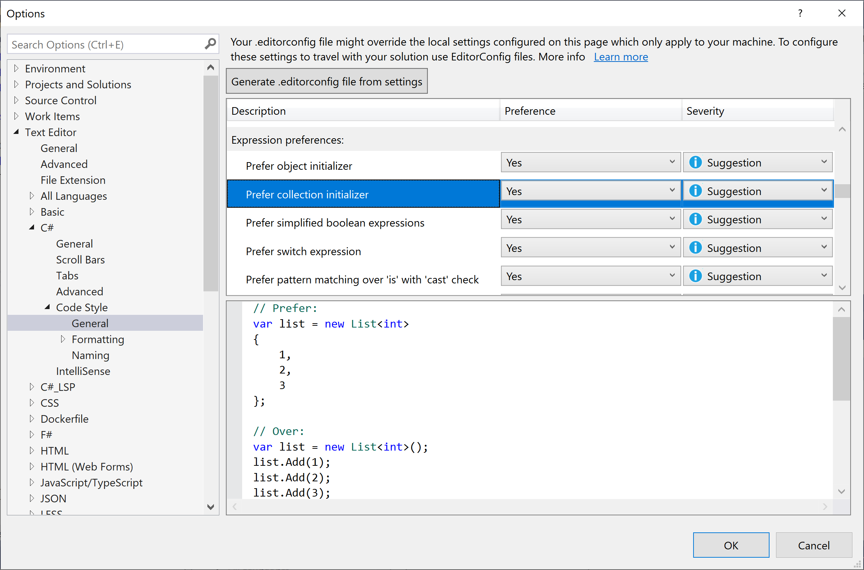Open Severity dropdown for Prefer simplified boolean expressions
The width and height of the screenshot is (864, 570).
pyautogui.click(x=758, y=220)
